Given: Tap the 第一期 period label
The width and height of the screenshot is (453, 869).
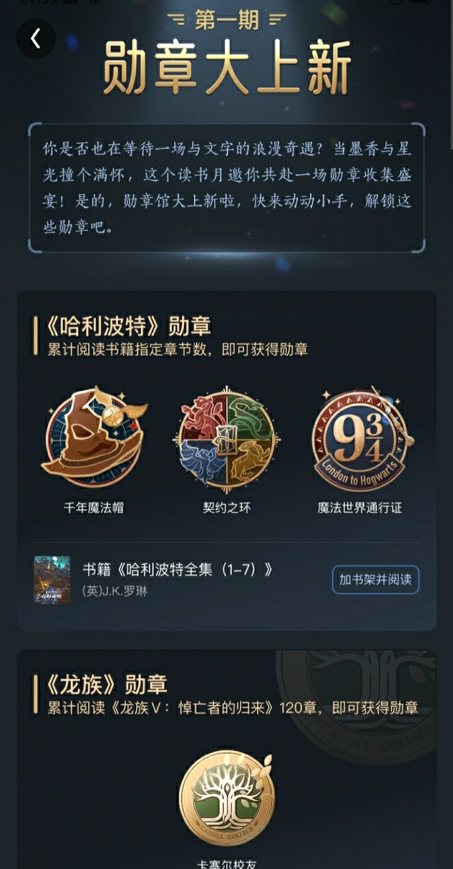Looking at the screenshot, I should 227,20.
